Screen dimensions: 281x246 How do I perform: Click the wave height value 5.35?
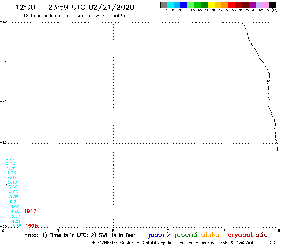(17, 226)
